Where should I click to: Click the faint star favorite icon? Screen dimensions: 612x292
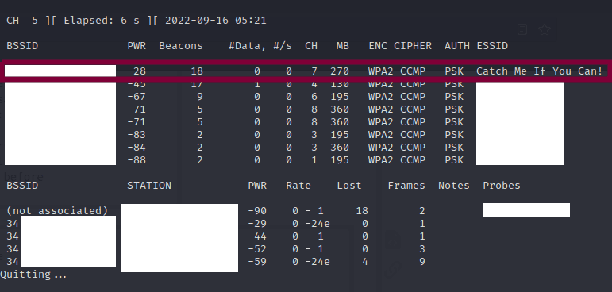[x=544, y=29]
